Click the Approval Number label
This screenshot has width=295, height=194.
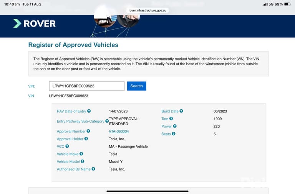click(x=71, y=131)
